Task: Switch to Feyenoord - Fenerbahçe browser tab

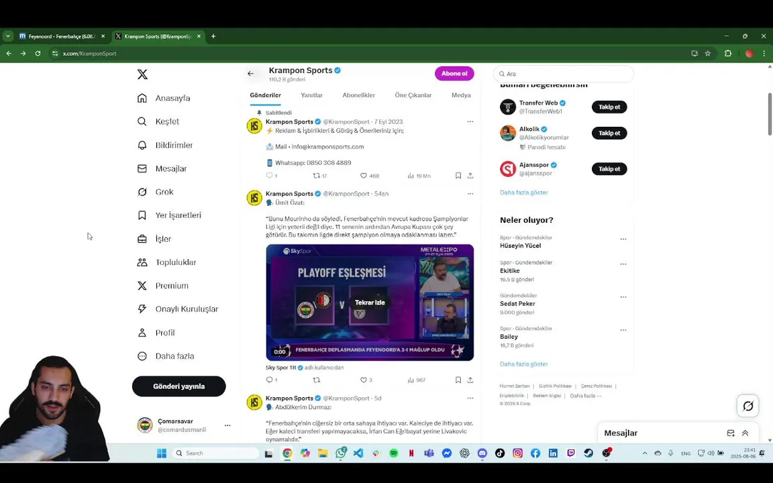Action: [x=62, y=36]
